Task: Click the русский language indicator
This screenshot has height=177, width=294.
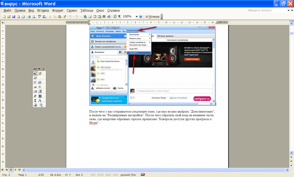Action: point(128,175)
